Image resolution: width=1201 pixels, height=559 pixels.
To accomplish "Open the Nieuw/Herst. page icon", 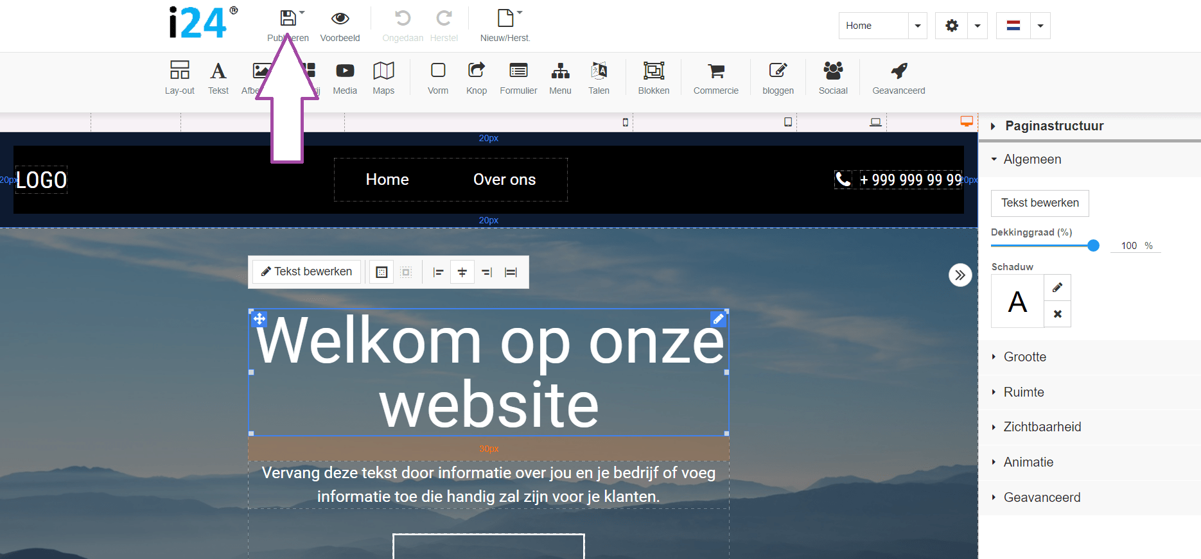I will [x=505, y=18].
